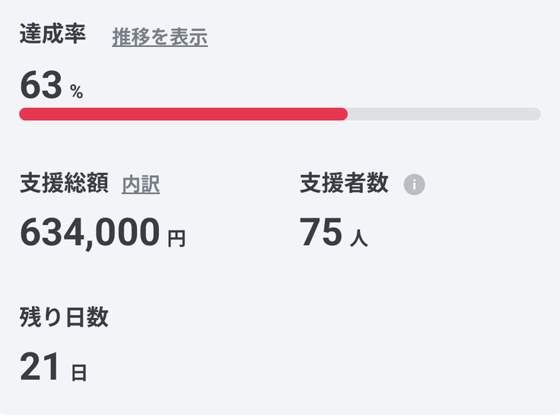Open the 推移を表示 link
Screen dimensions: 560x417
pyautogui.click(x=160, y=37)
